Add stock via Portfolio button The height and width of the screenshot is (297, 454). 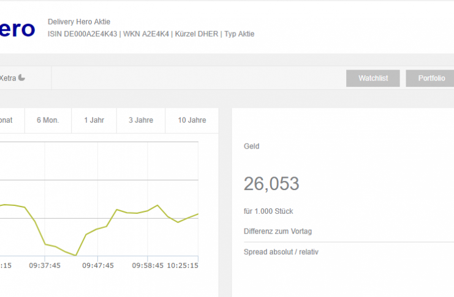[430, 78]
